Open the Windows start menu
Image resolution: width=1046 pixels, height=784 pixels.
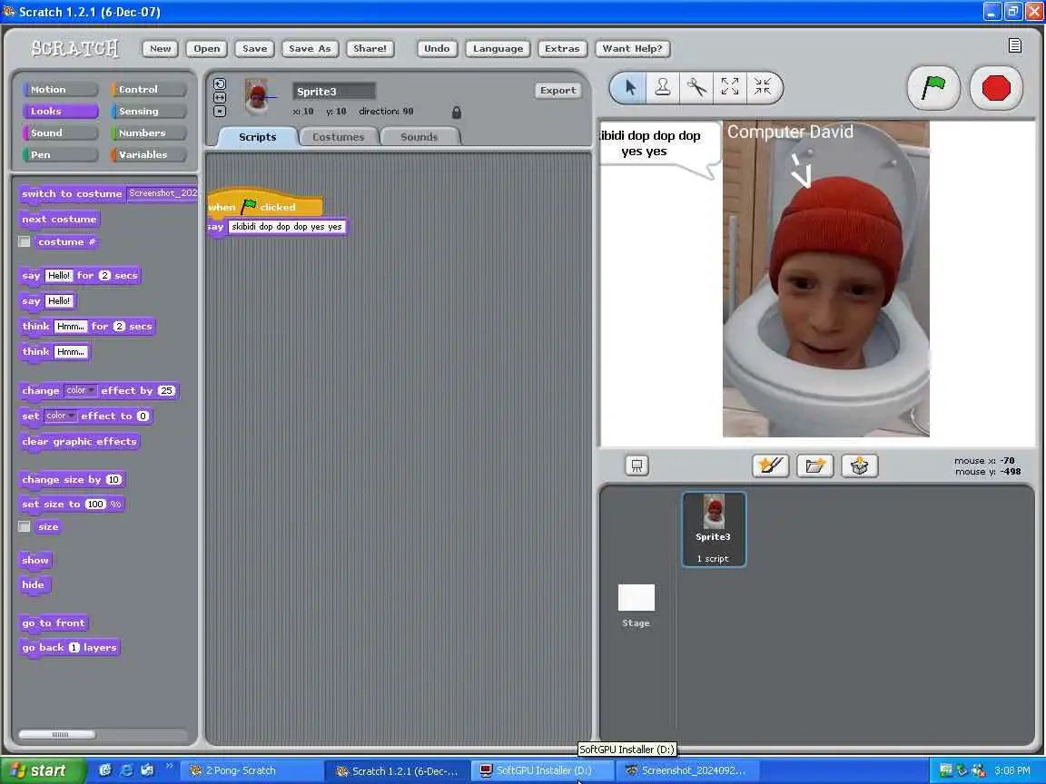(44, 770)
